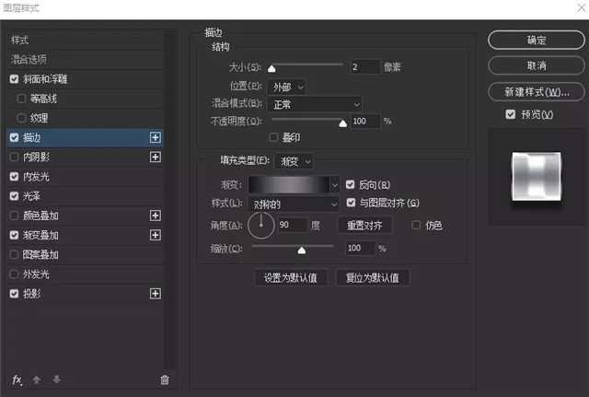589x397 pixels.
Task: Move effect down with the down arrow
Action: point(57,379)
